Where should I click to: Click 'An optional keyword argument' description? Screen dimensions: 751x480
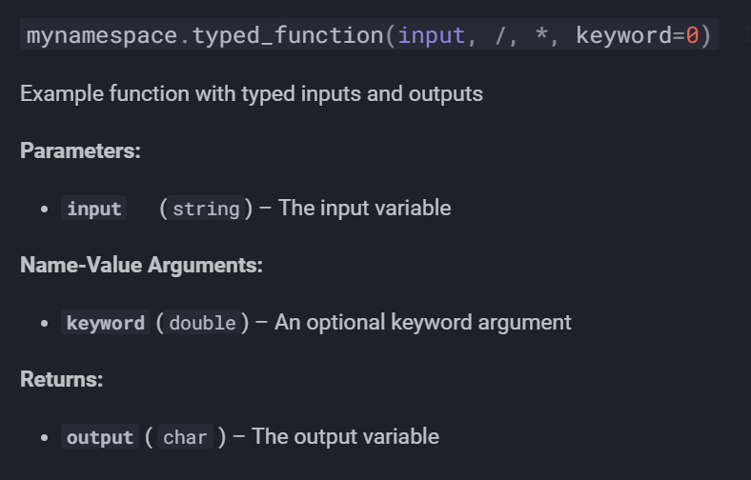tap(423, 322)
